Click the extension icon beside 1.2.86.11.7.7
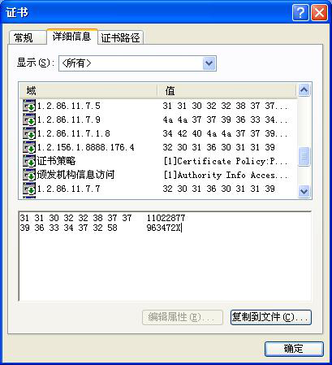 [29, 189]
